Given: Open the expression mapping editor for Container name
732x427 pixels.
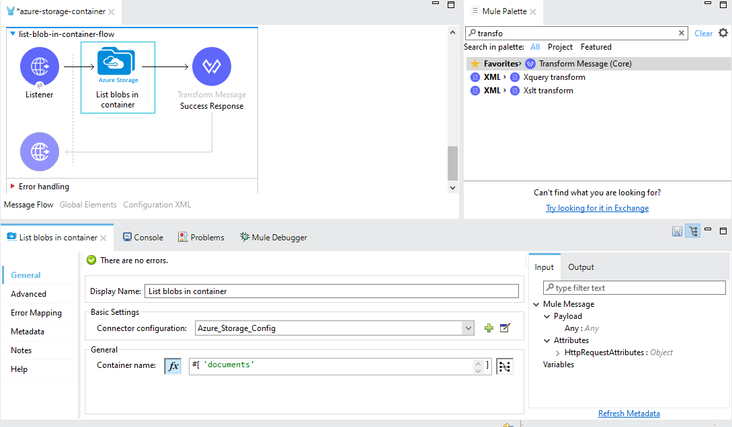Looking at the screenshot, I should (504, 367).
